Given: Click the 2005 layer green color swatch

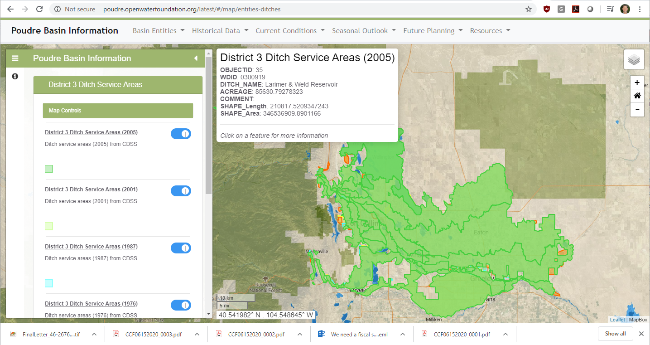Looking at the screenshot, I should tap(49, 169).
